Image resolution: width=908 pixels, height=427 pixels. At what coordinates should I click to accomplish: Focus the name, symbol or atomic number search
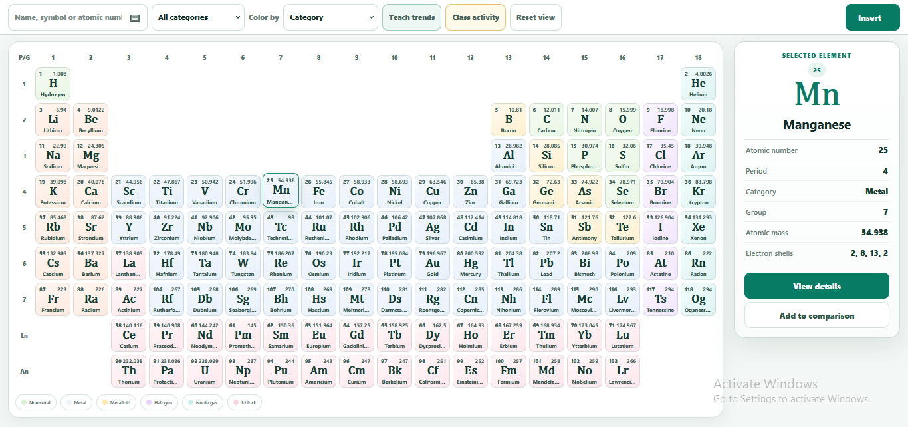78,17
